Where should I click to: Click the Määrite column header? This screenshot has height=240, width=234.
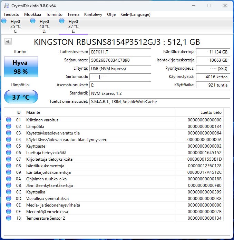coord(99,112)
